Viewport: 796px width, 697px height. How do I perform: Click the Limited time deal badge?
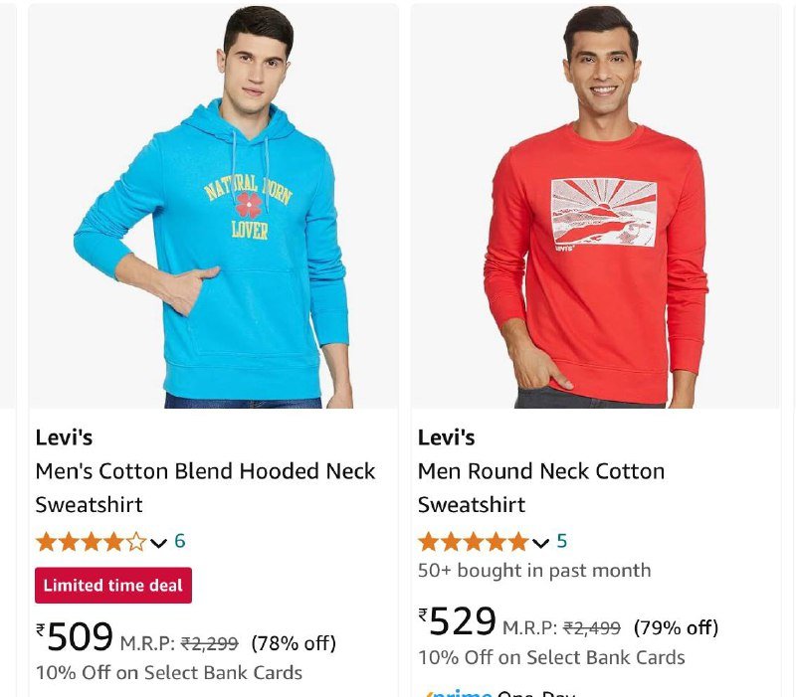tap(113, 586)
